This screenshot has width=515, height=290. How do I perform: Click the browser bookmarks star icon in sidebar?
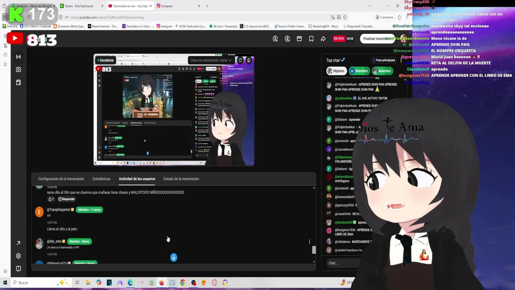5,64
